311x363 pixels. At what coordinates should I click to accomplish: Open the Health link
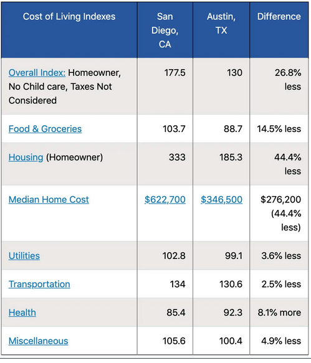pos(22,313)
